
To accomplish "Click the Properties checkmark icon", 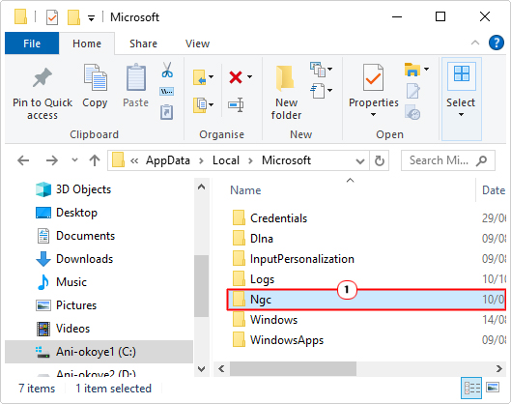I will point(374,77).
